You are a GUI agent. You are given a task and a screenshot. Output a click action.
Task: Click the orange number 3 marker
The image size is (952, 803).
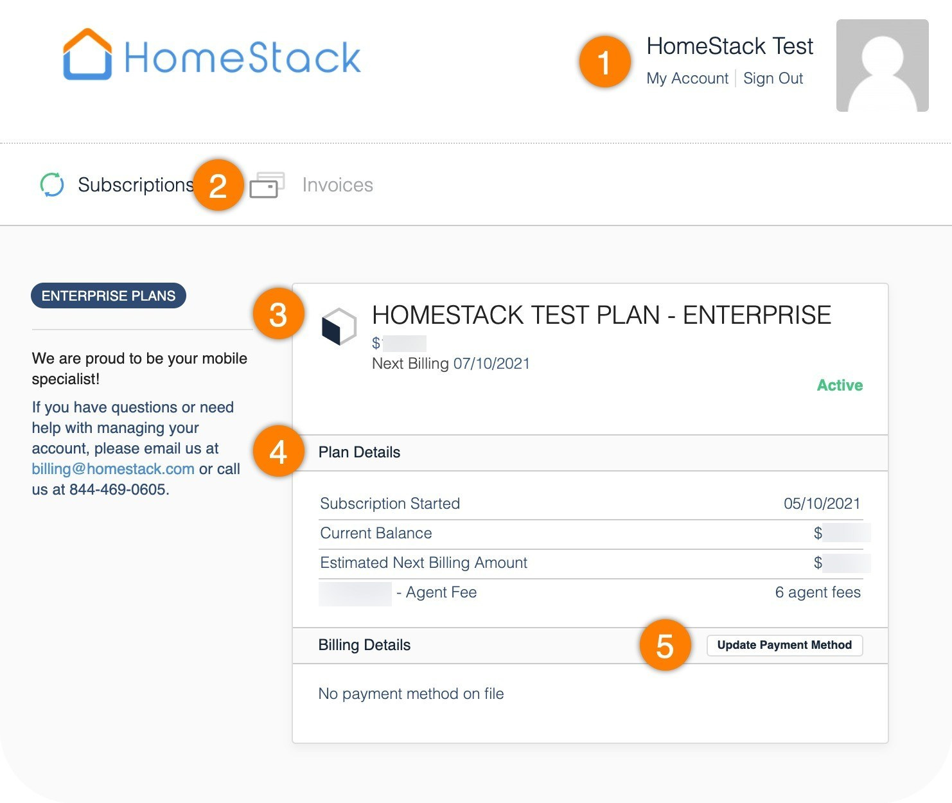[278, 315]
